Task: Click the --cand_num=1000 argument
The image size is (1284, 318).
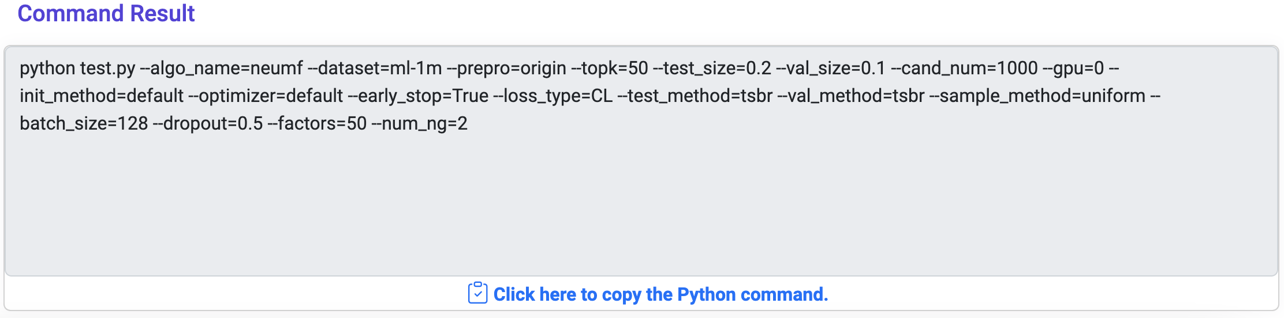Action: 964,69
